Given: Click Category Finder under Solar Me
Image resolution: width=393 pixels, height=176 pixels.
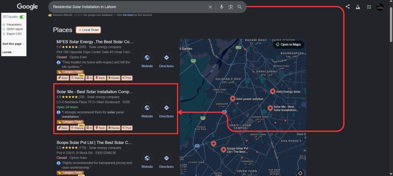Looking at the screenshot, I should [x=70, y=122].
